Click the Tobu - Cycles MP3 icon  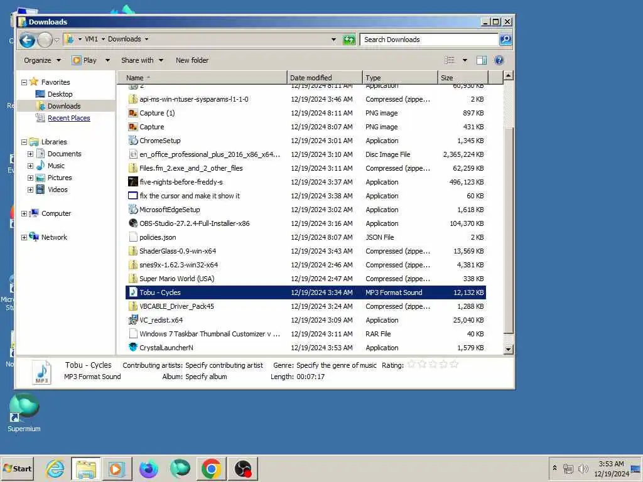[133, 292]
